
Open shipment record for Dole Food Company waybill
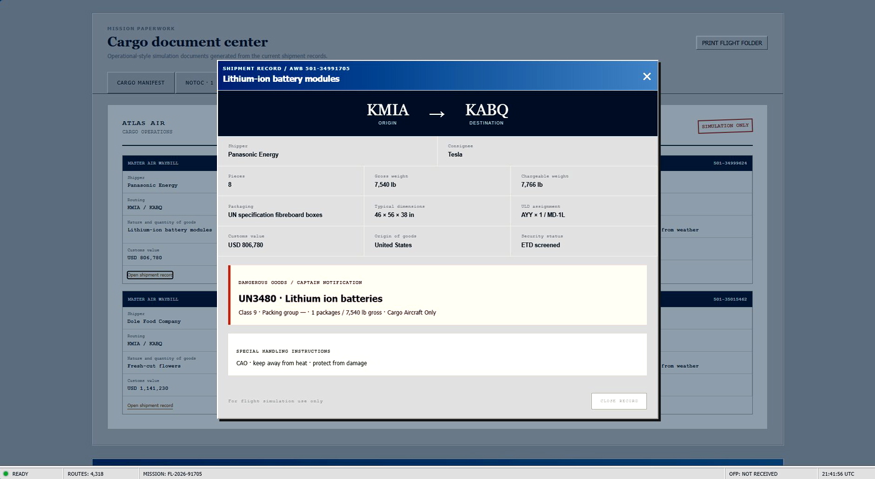(150, 406)
